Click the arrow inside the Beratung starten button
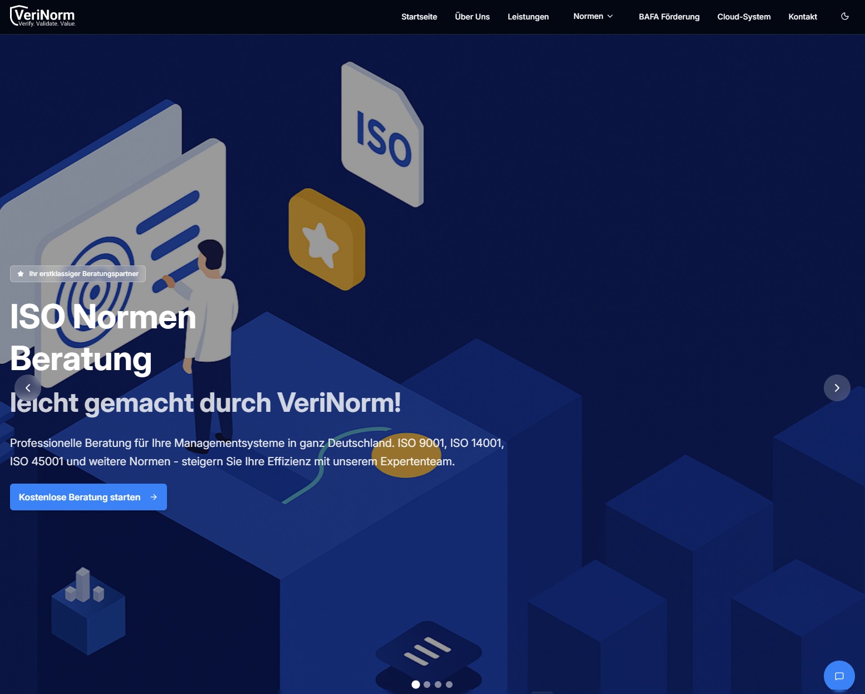This screenshot has width=865, height=694. [154, 497]
